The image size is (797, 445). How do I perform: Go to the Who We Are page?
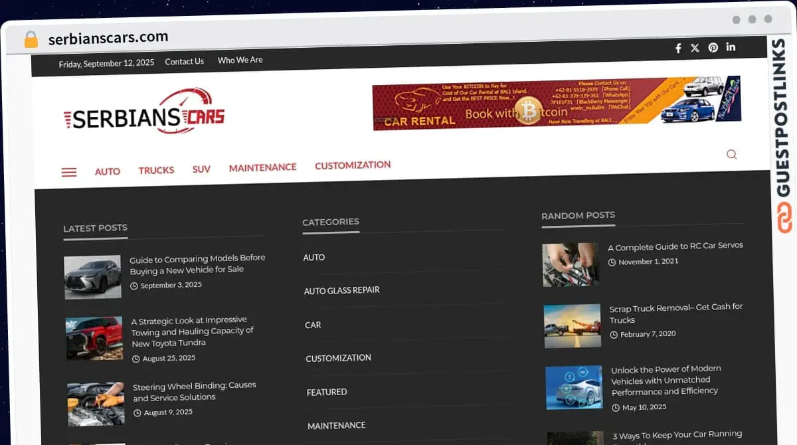click(x=240, y=60)
